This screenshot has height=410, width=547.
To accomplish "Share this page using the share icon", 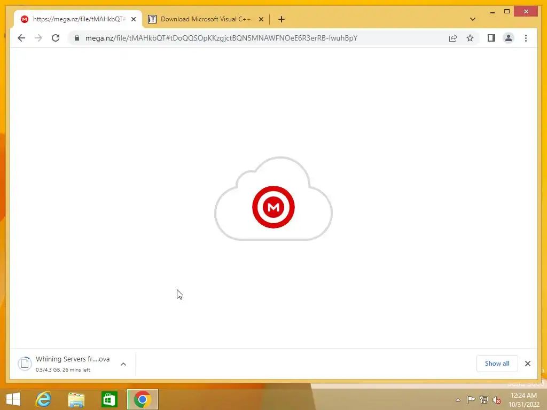I will coord(453,38).
